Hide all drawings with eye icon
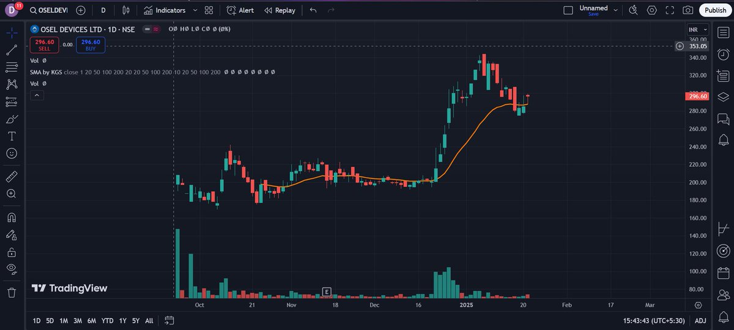Viewport: 734px width, 330px height. click(12, 269)
